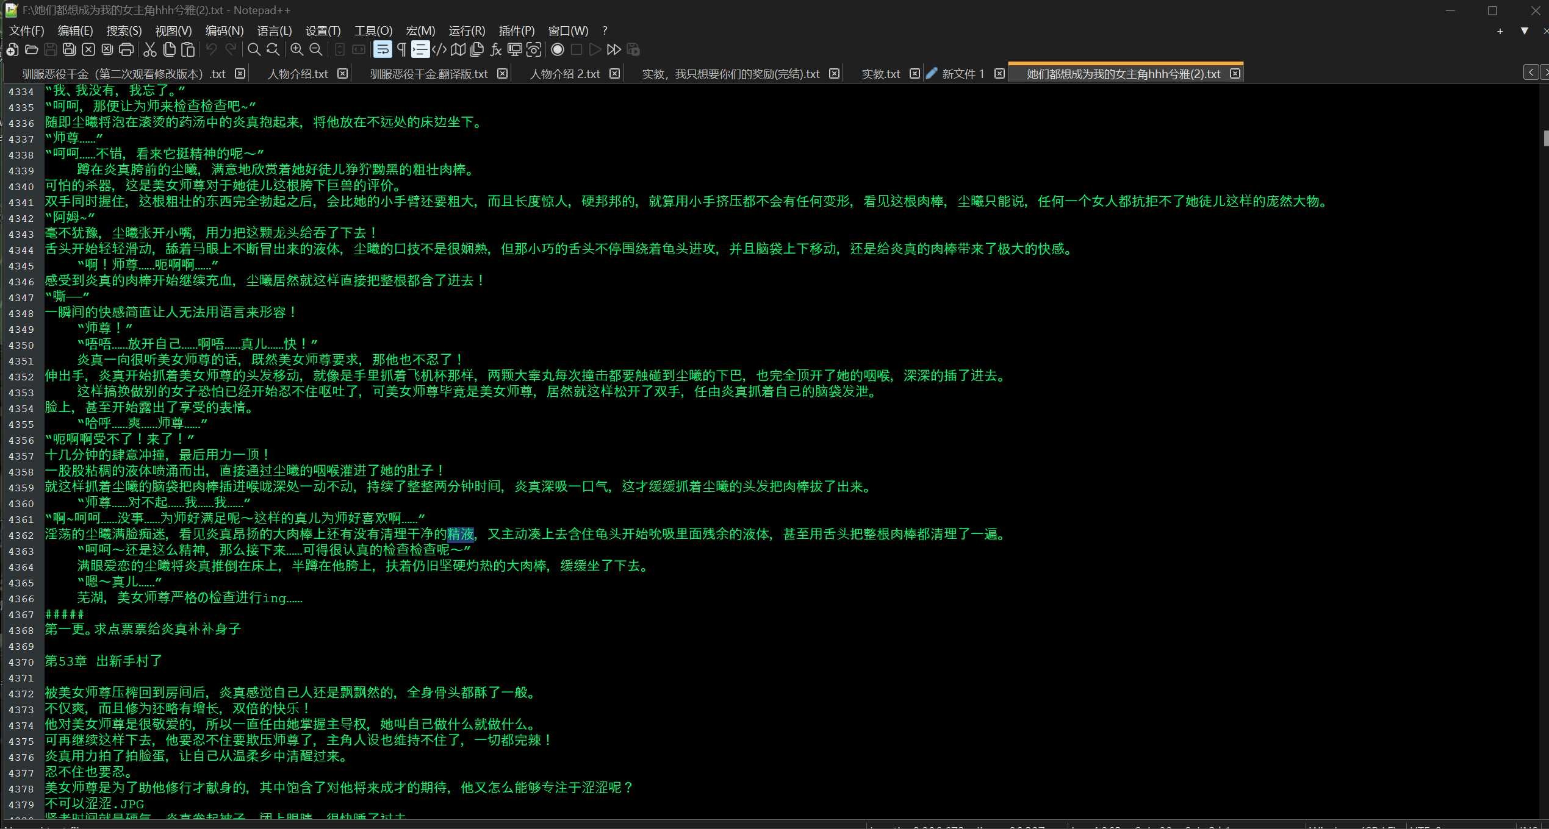Close the 实教.txt tab
Viewport: 1549px width, 829px height.
915,74
